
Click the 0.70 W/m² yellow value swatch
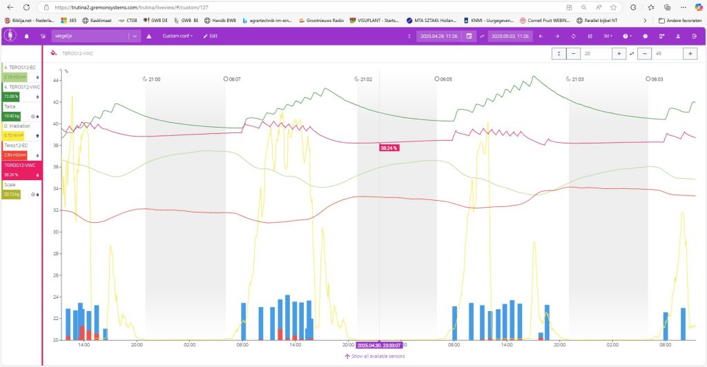click(14, 135)
